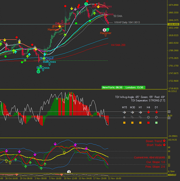
Task: Click the orange square under M15
Action: pos(124,123)
